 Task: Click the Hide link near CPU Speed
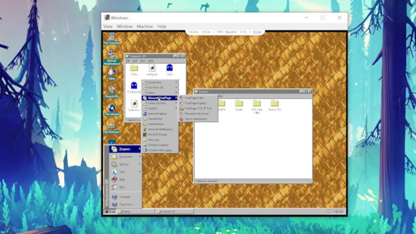point(257,32)
